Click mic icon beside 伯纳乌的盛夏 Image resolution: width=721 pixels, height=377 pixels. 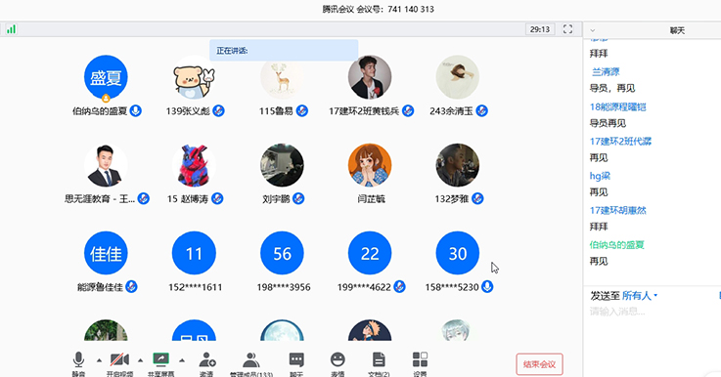click(x=135, y=110)
